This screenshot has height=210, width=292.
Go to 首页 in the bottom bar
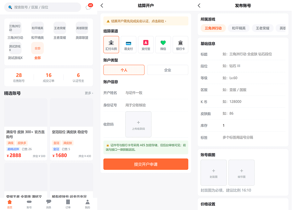[10, 204]
